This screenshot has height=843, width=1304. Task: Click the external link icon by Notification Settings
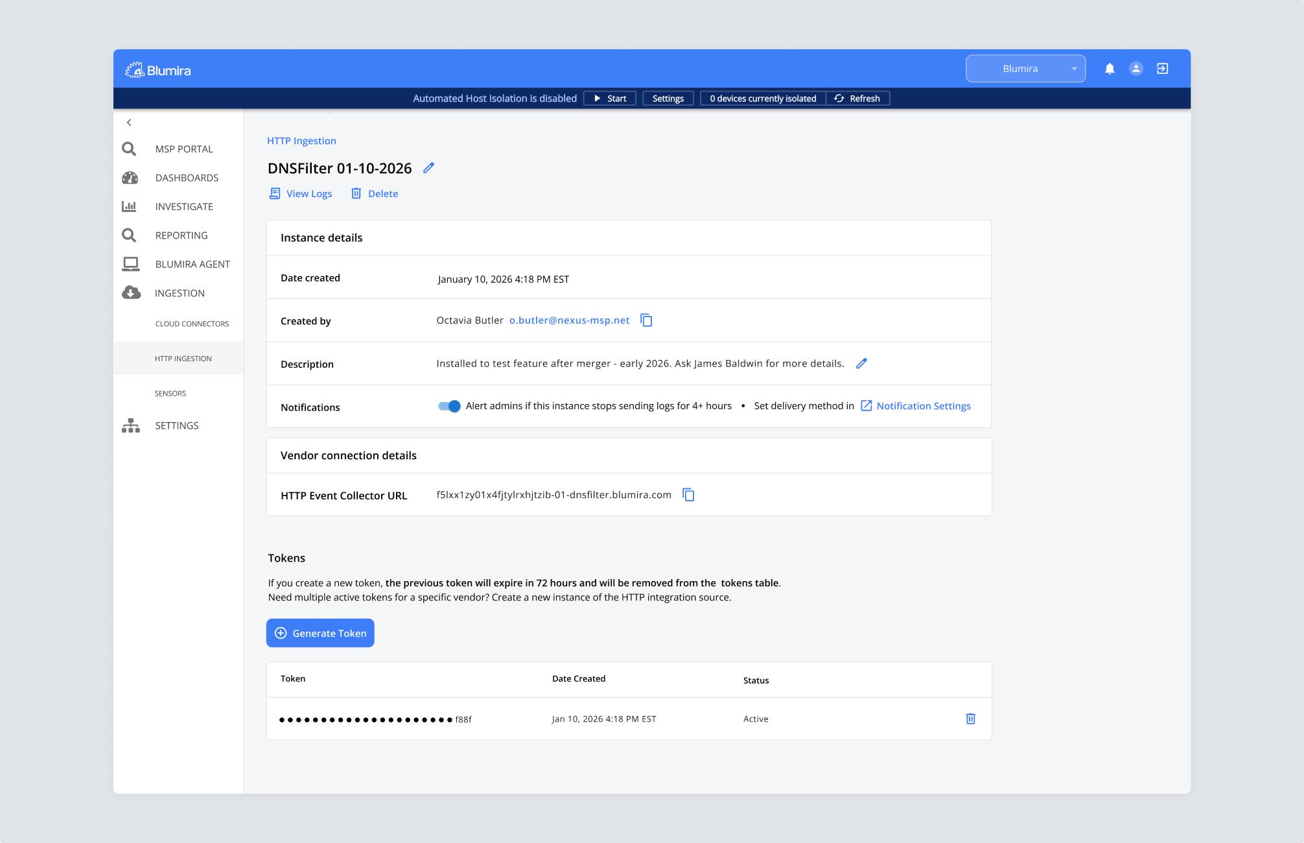867,406
